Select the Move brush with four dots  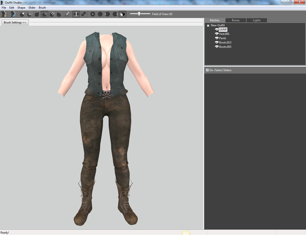pos(52,14)
